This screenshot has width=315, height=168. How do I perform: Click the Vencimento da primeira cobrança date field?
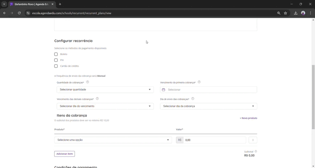(x=209, y=89)
